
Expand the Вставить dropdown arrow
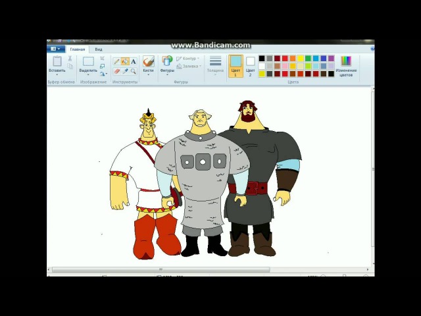click(x=57, y=75)
